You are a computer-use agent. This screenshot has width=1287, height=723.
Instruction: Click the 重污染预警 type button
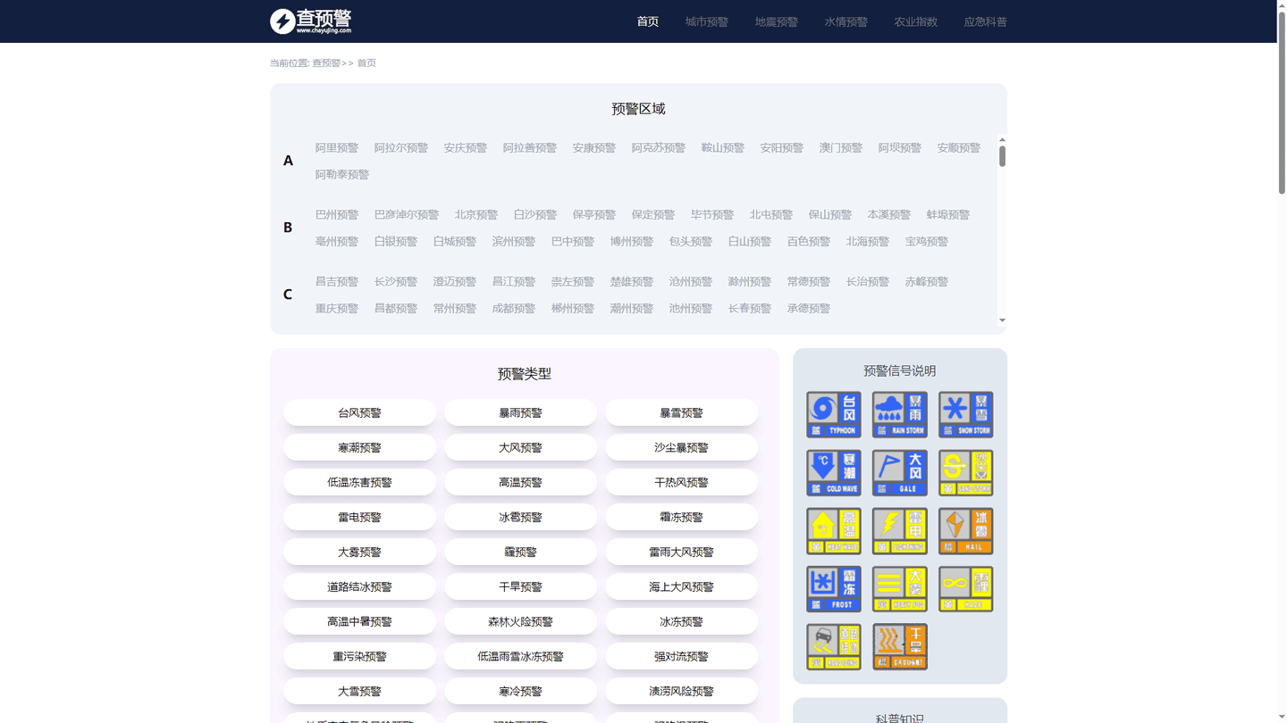(360, 656)
